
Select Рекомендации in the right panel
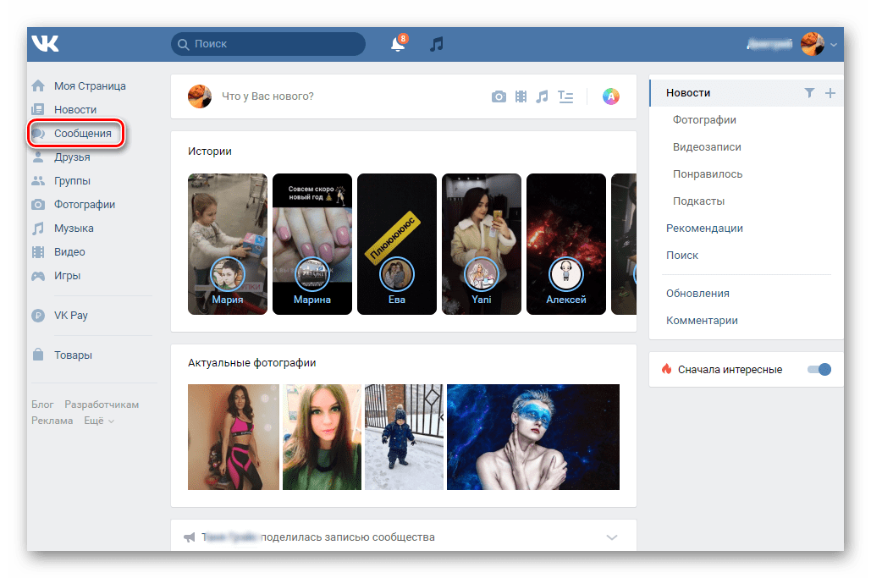pos(704,228)
